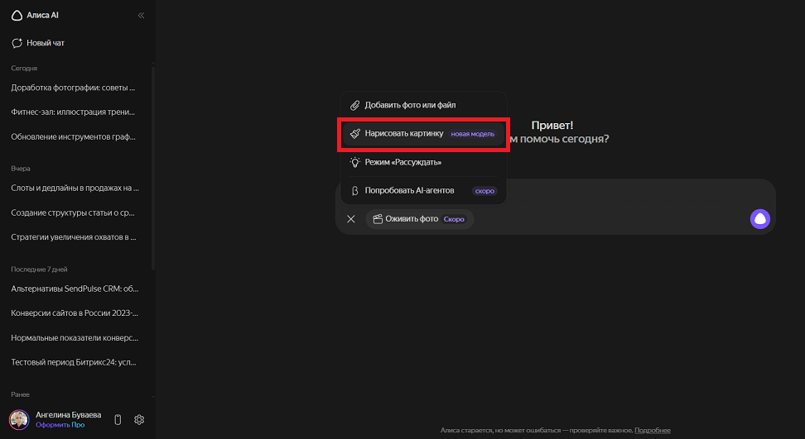Open chat 'Тестовый период Битрикс24: усл...'

(x=74, y=362)
